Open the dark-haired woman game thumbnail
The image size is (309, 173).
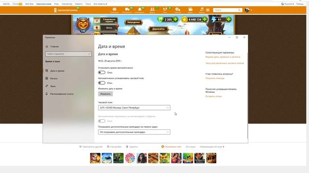(141, 158)
